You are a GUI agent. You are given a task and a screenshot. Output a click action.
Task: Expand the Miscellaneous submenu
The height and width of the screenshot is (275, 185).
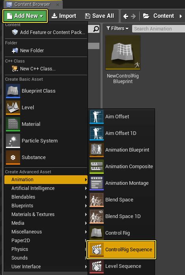pos(46,232)
